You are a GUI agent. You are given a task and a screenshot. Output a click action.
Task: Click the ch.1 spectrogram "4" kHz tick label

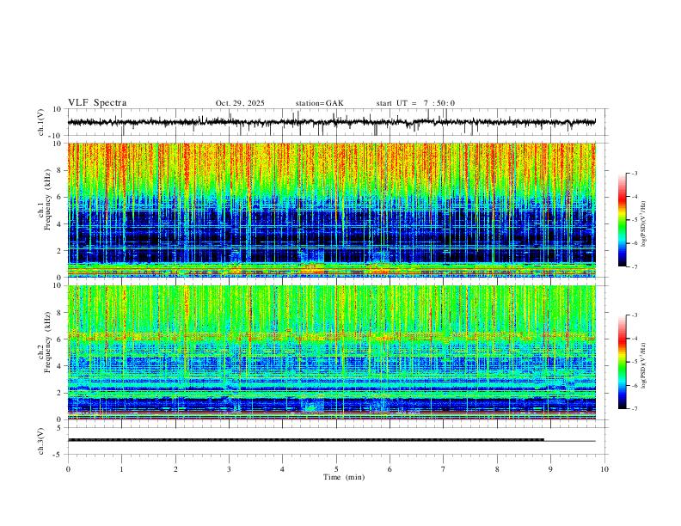coord(60,224)
